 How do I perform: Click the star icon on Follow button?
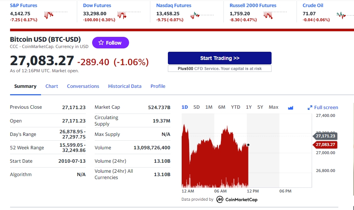[x=101, y=43]
